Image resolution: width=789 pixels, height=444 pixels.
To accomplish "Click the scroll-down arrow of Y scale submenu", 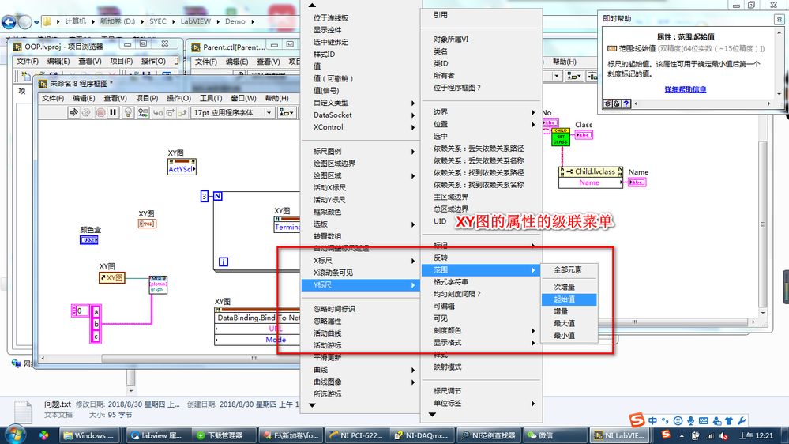I will tap(433, 414).
